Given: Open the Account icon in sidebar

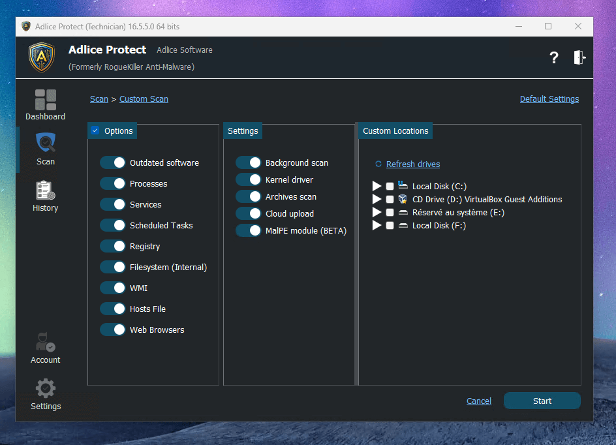Looking at the screenshot, I should tap(45, 343).
